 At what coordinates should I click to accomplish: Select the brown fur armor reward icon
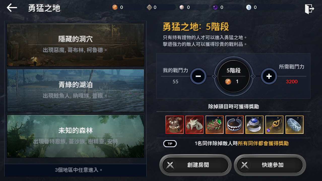[x=174, y=125]
